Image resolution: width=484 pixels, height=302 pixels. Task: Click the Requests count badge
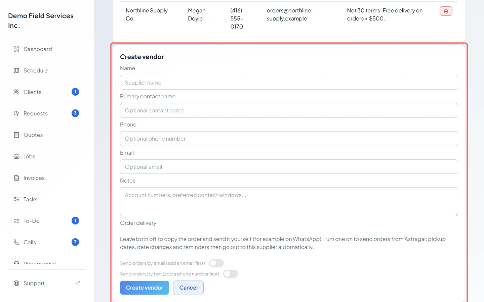pos(75,113)
